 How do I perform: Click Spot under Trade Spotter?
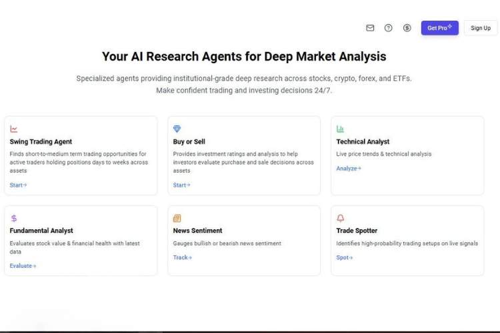[x=344, y=257]
